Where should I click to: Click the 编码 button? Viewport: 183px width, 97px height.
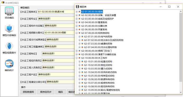[x=60, y=92]
